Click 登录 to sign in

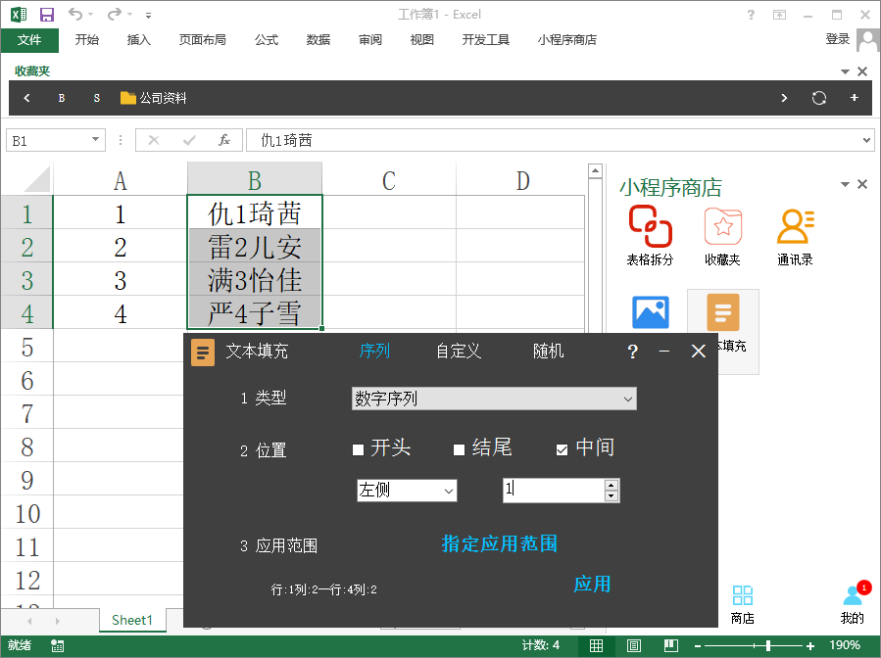837,39
